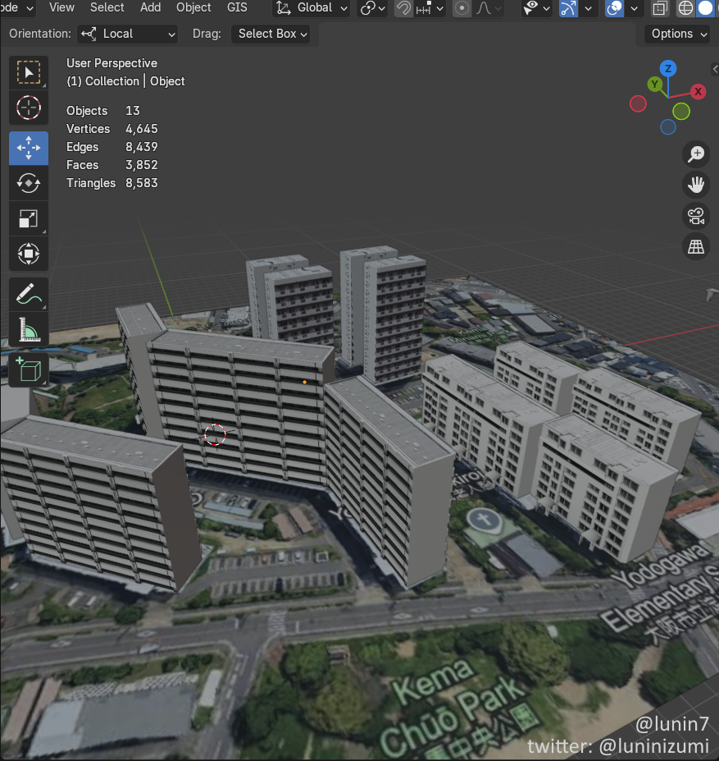Toggle proportional editing
Screen dimensions: 719x761
point(462,8)
